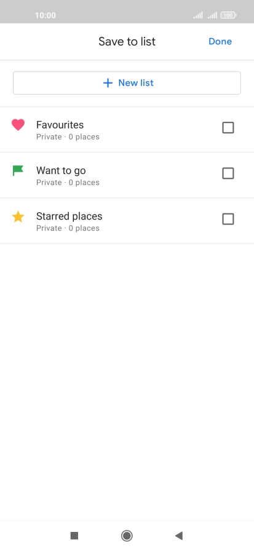
Task: Tap the Private · 0 places text under Starred places
Action: [68, 228]
